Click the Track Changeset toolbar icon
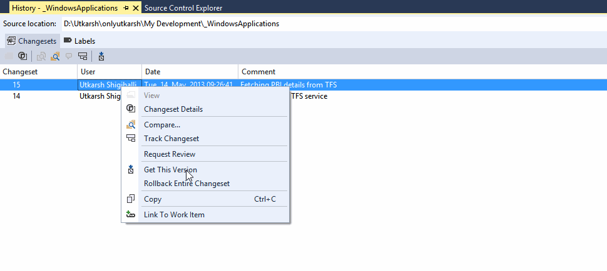The image size is (607, 271). (x=83, y=56)
